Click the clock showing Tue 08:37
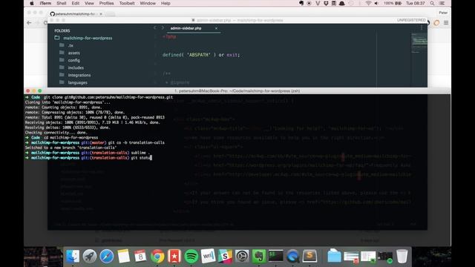Screen dimensions: 475x267 (x=416, y=3)
